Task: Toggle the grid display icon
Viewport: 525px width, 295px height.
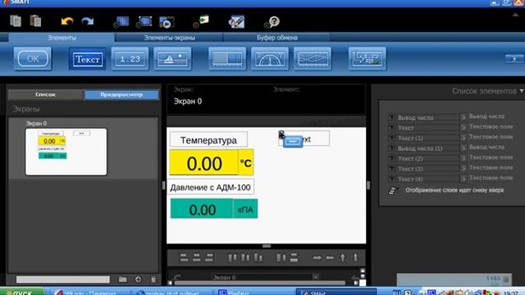Action: [x=121, y=22]
